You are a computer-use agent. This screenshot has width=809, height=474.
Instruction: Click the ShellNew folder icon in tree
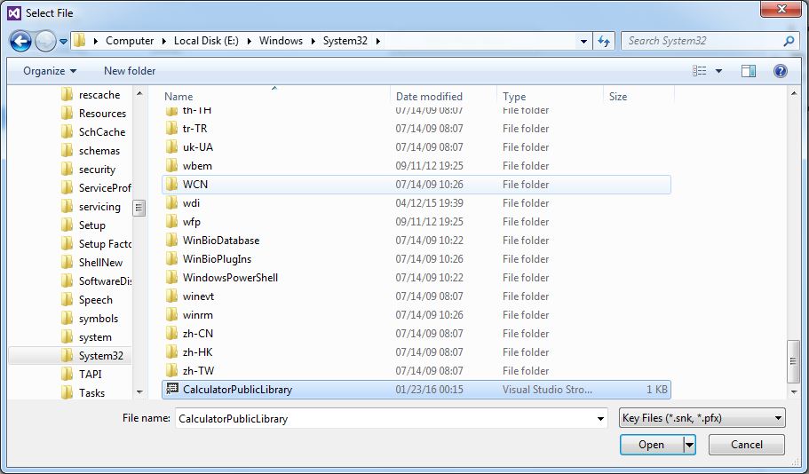pyautogui.click(x=67, y=263)
